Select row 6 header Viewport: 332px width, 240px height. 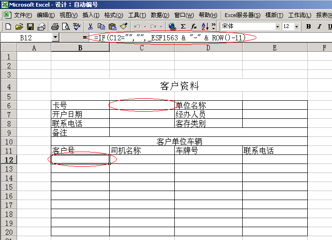[9, 106]
